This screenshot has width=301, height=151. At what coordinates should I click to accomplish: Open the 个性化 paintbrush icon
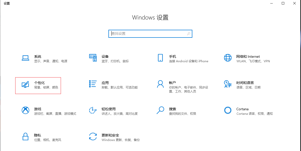(x=25, y=84)
